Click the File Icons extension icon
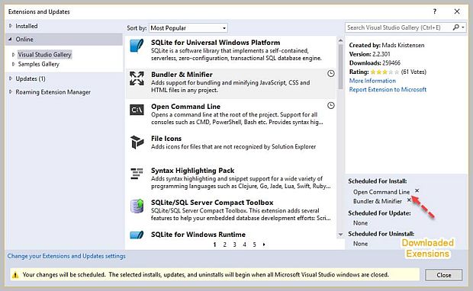This screenshot has width=473, height=291. pyautogui.click(x=137, y=142)
